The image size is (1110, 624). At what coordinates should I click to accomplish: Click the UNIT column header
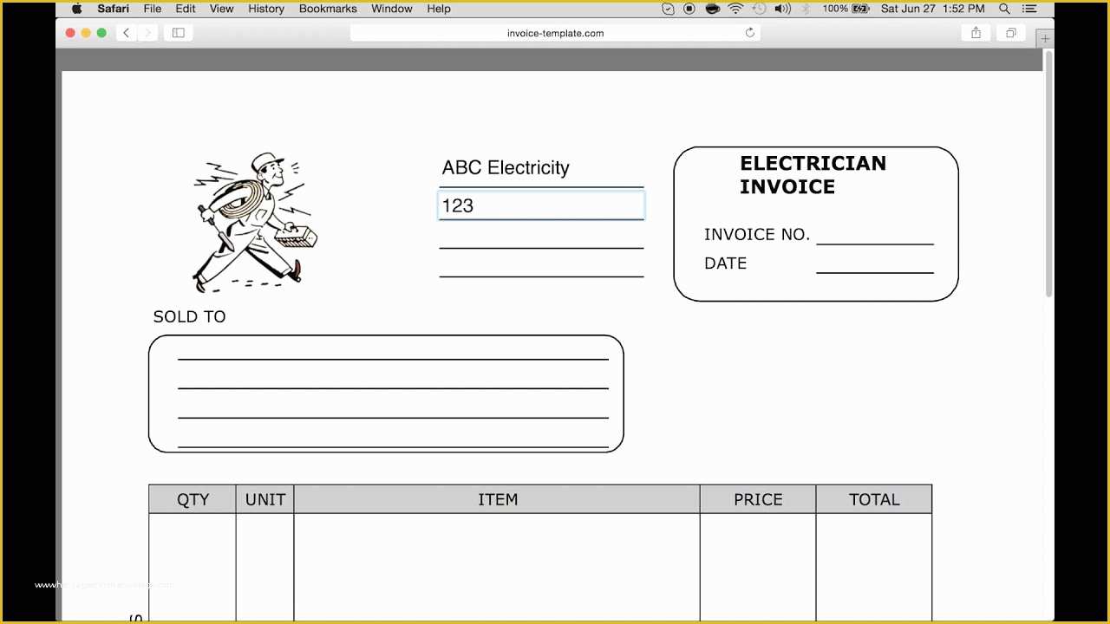pos(265,499)
